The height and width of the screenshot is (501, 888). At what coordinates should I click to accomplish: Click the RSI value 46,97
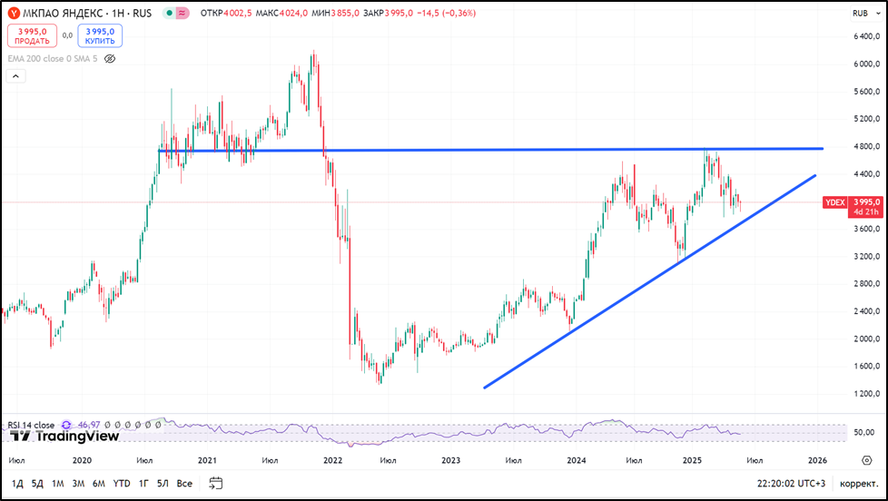(x=89, y=425)
